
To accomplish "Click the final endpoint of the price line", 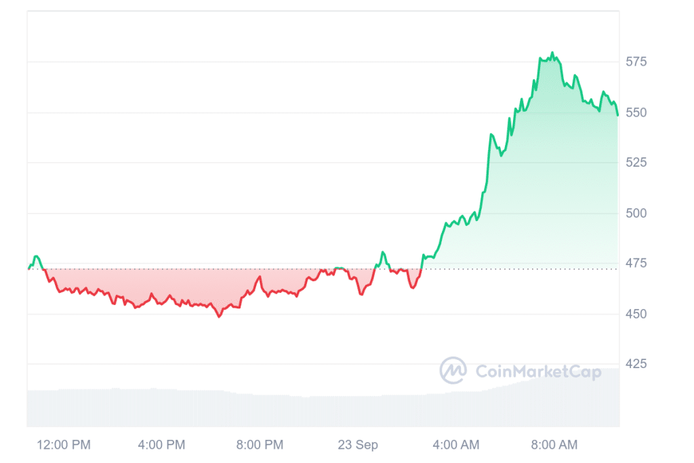I will coord(617,115).
